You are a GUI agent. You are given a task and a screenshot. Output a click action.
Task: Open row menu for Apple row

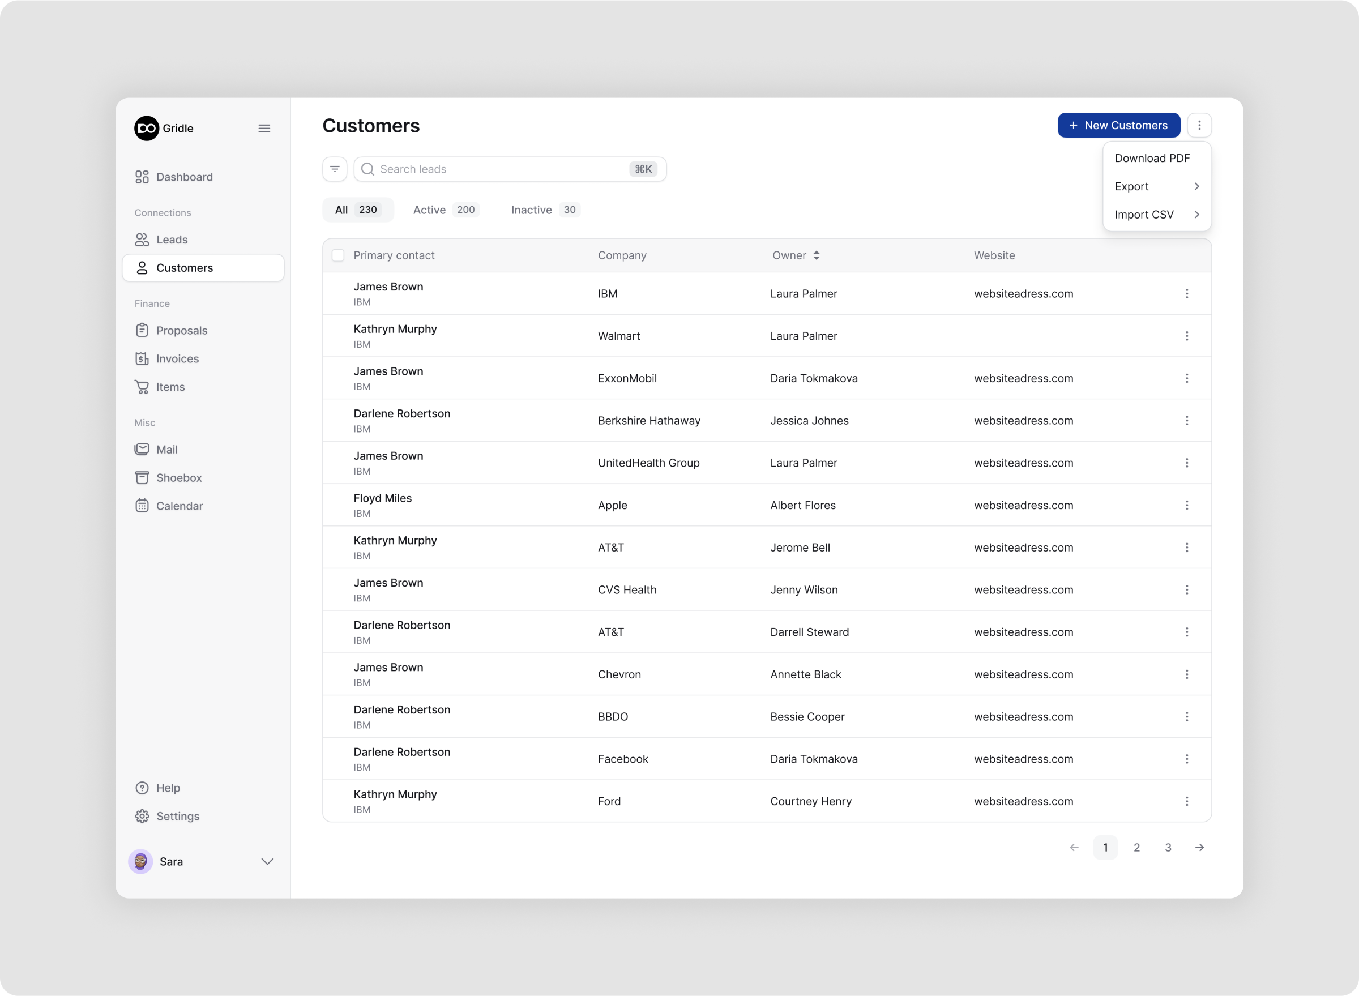click(1186, 505)
